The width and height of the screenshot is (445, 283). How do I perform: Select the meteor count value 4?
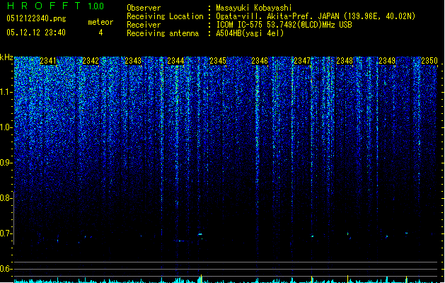[100, 33]
